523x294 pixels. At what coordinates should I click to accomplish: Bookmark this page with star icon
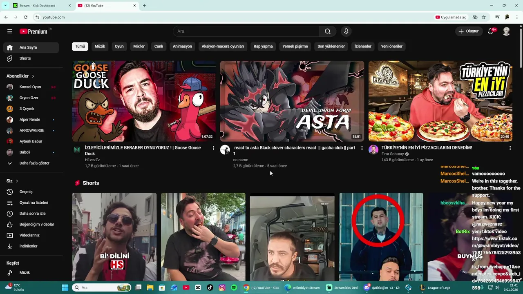point(484,17)
